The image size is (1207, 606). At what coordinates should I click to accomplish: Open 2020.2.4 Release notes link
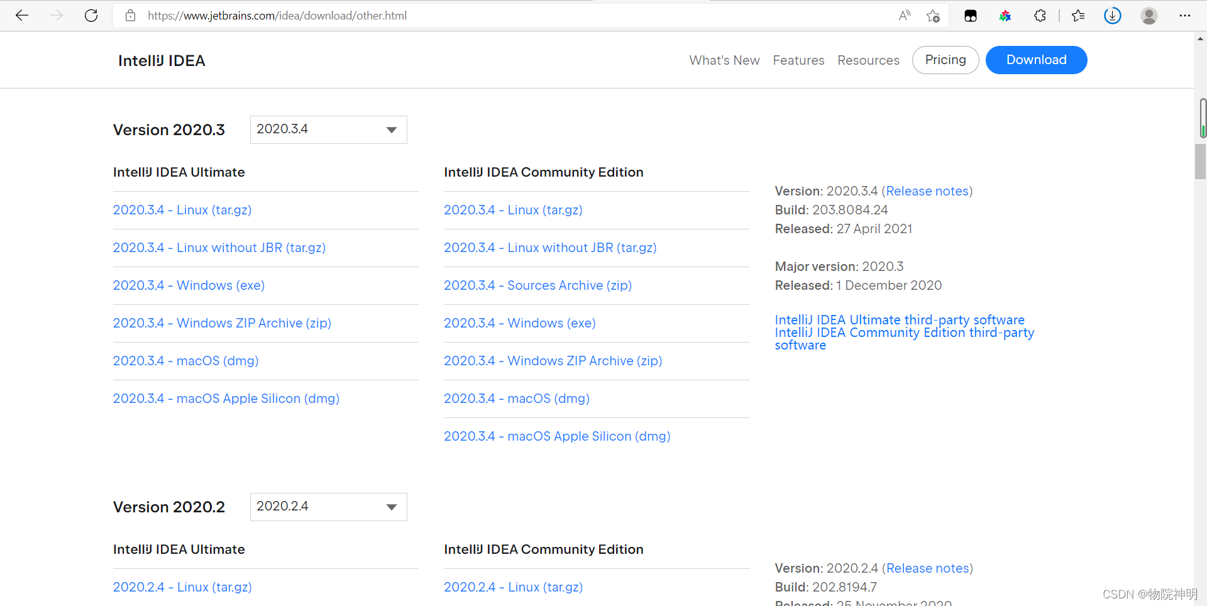[x=928, y=568]
